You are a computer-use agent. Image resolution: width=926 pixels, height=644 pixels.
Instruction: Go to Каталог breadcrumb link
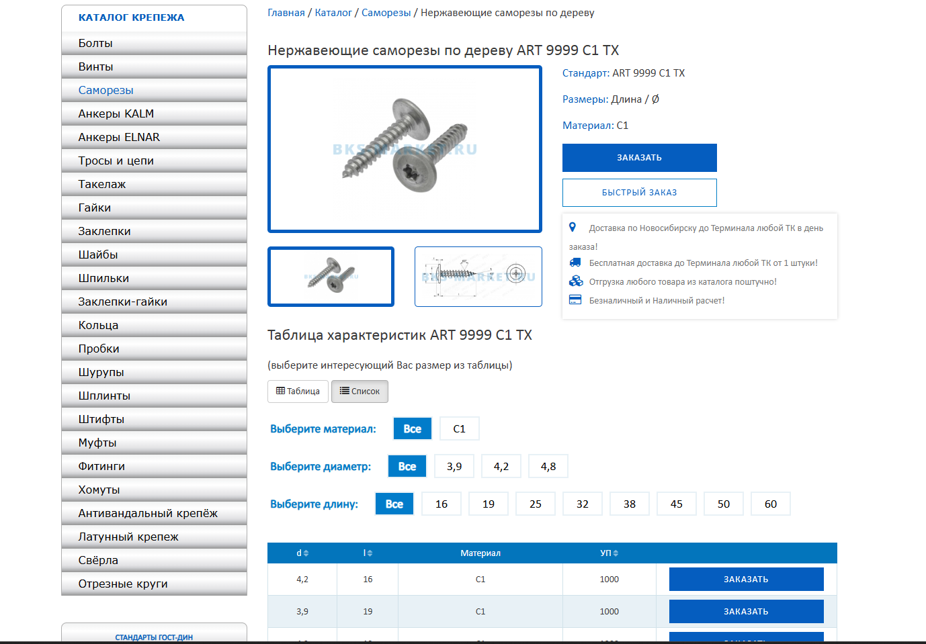tap(333, 13)
